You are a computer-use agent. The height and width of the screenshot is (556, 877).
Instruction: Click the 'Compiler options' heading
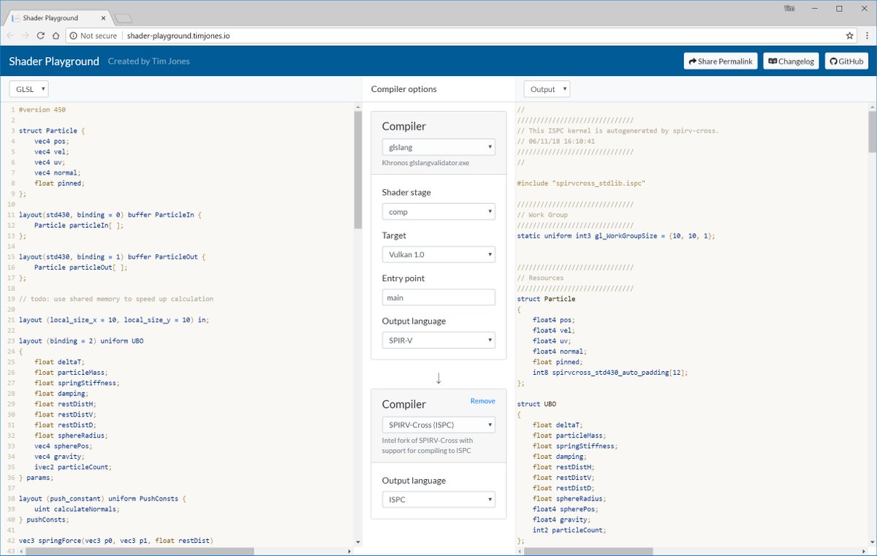point(404,89)
